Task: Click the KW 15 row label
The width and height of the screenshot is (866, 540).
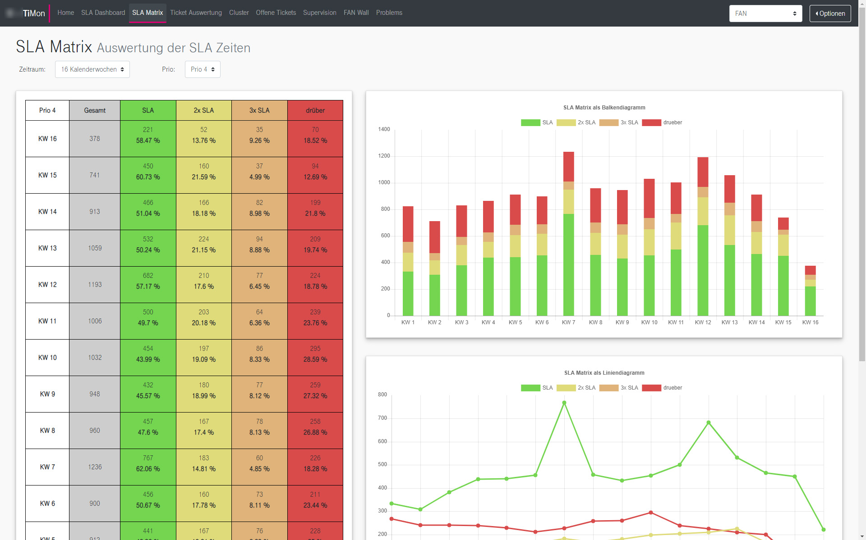Action: (x=47, y=175)
